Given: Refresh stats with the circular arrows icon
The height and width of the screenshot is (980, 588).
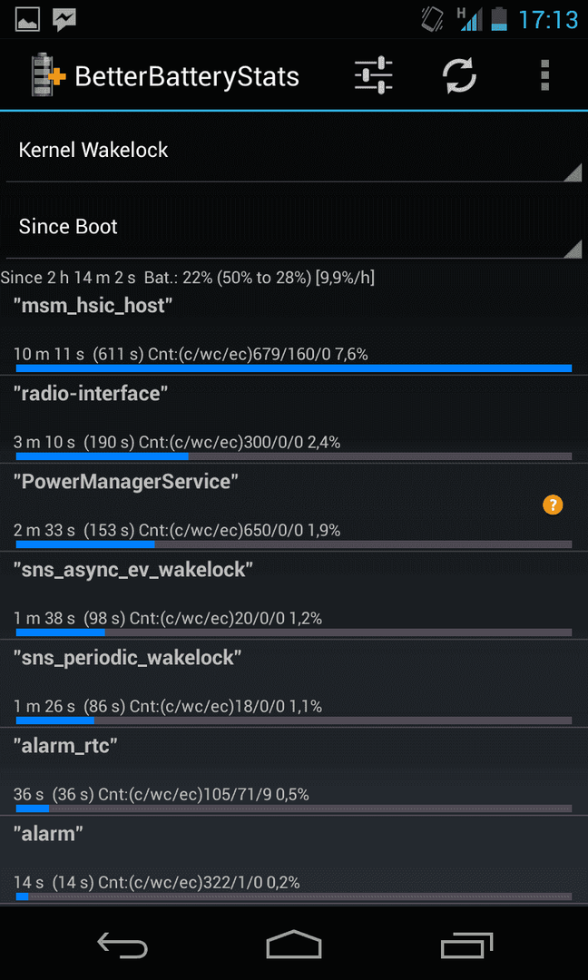Looking at the screenshot, I should 459,75.
